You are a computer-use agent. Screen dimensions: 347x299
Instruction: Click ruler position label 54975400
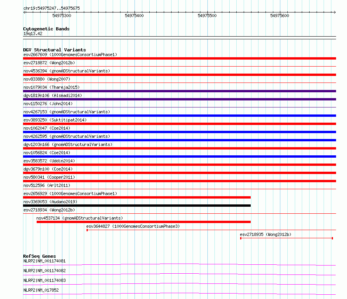tap(134, 16)
